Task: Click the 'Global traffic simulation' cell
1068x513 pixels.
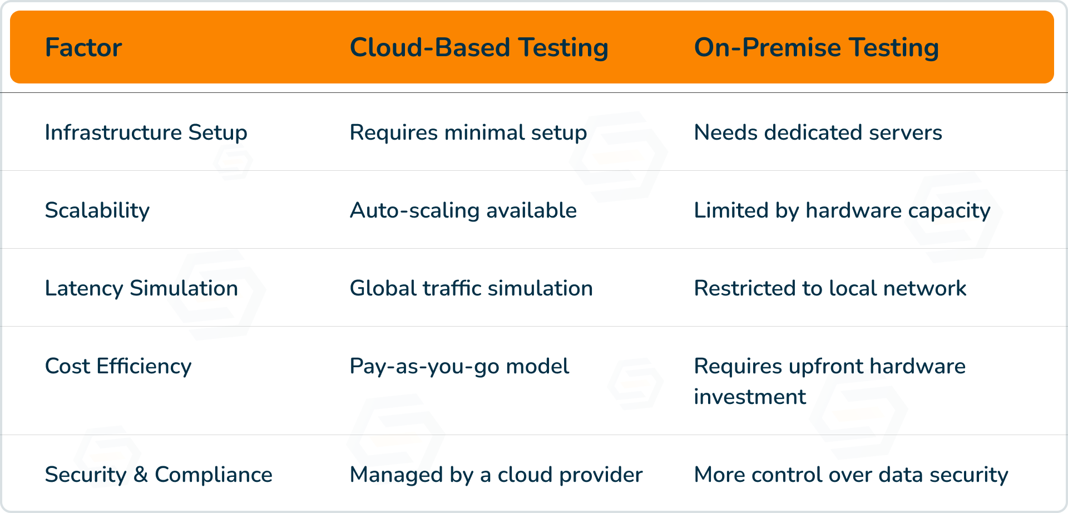Action: pos(471,288)
